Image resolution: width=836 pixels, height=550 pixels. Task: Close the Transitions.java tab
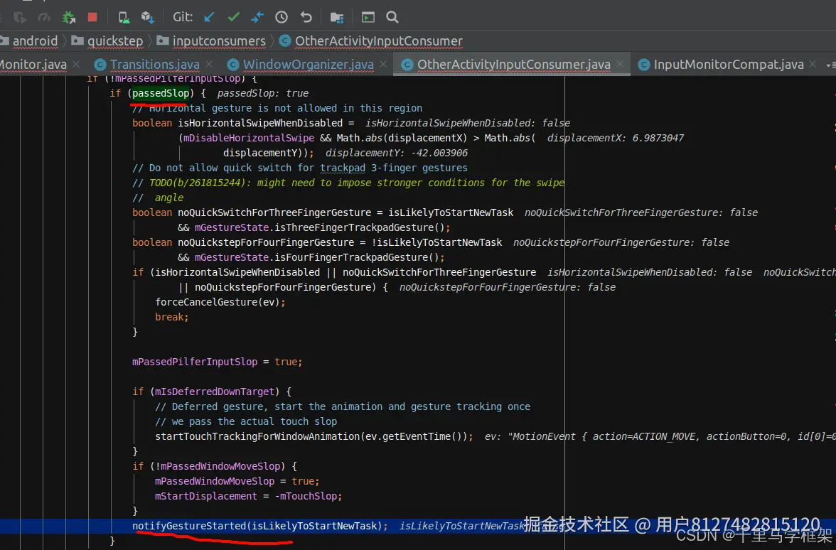tap(210, 65)
